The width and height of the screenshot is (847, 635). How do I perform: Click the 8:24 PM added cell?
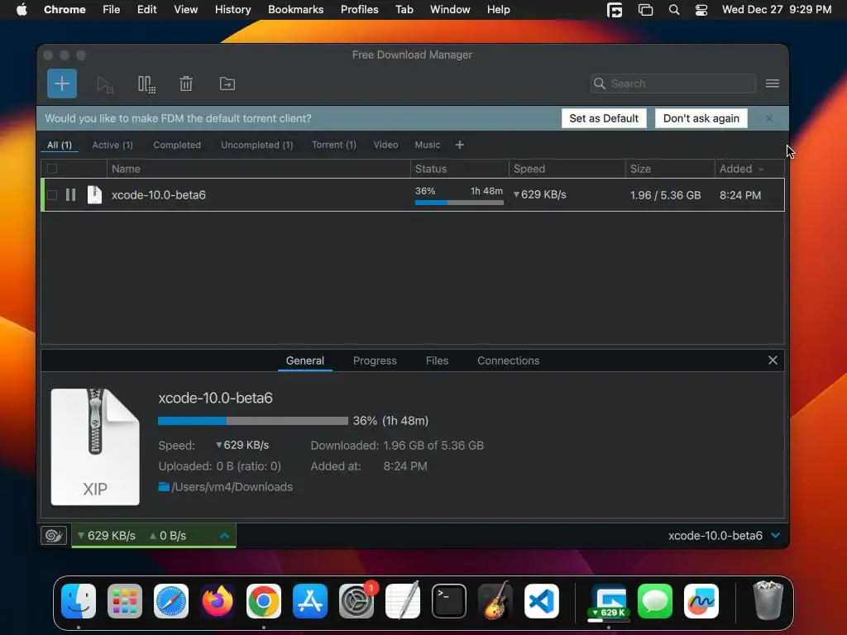pos(740,195)
